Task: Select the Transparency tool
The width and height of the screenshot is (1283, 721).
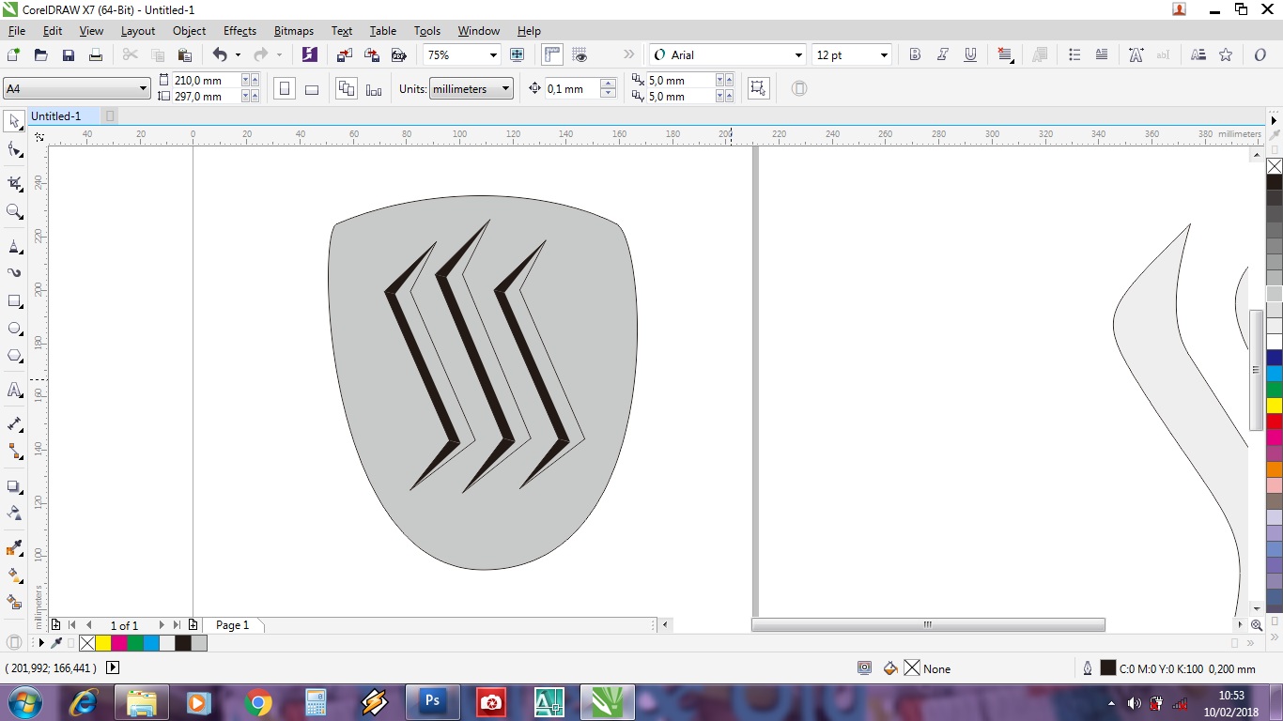Action: pos(14,514)
